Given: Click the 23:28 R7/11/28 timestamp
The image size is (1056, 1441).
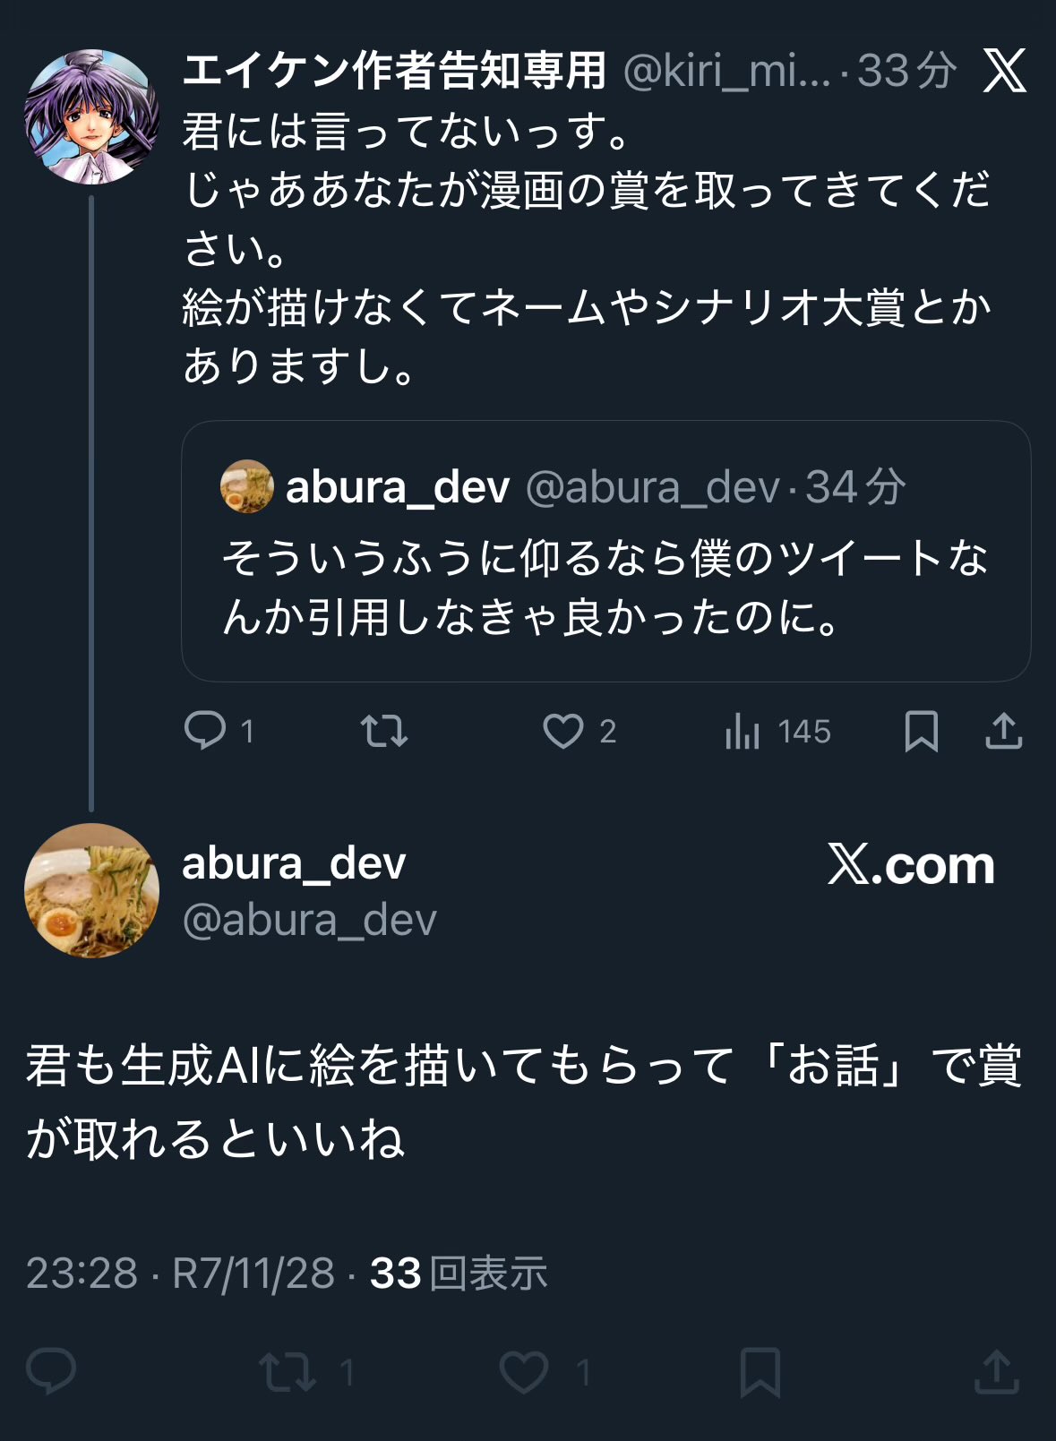Looking at the screenshot, I should [180, 1273].
